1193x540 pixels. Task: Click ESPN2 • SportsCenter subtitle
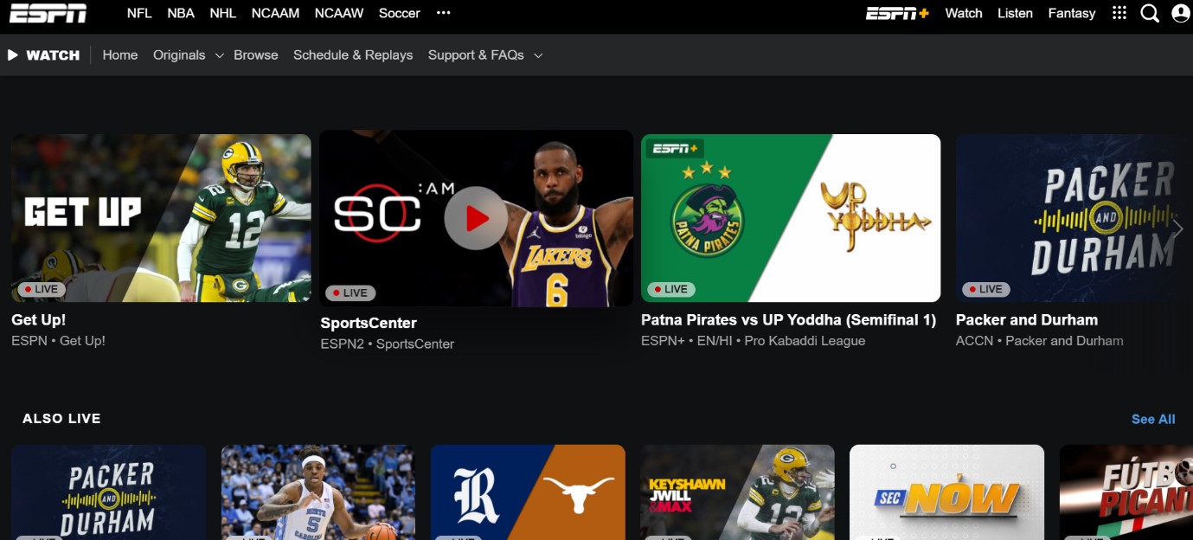tap(387, 344)
